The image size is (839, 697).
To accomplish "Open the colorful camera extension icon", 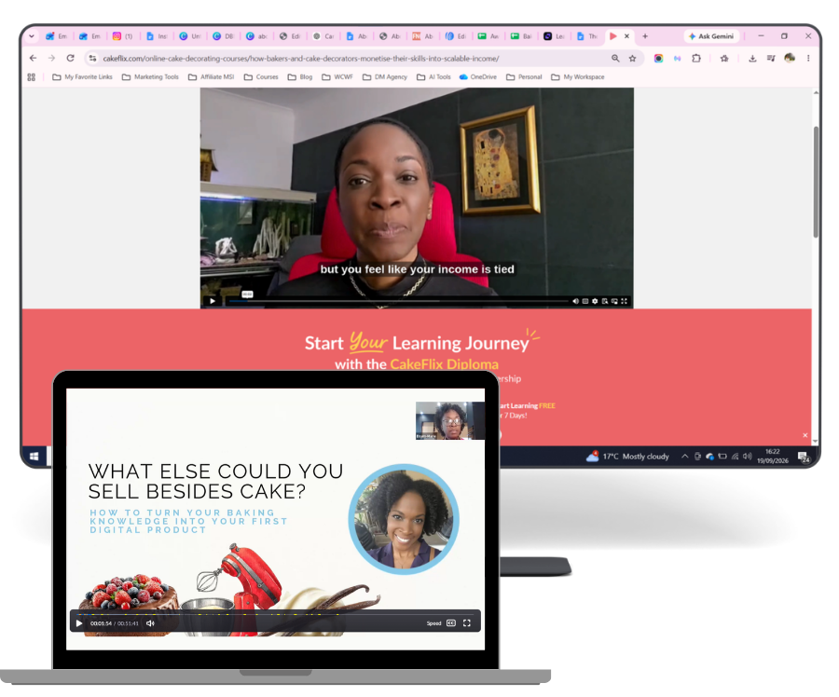I will (658, 58).
